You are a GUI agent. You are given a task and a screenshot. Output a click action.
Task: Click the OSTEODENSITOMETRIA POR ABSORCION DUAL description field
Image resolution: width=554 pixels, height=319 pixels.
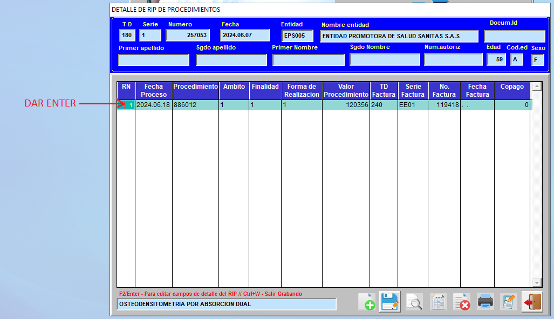(227, 304)
